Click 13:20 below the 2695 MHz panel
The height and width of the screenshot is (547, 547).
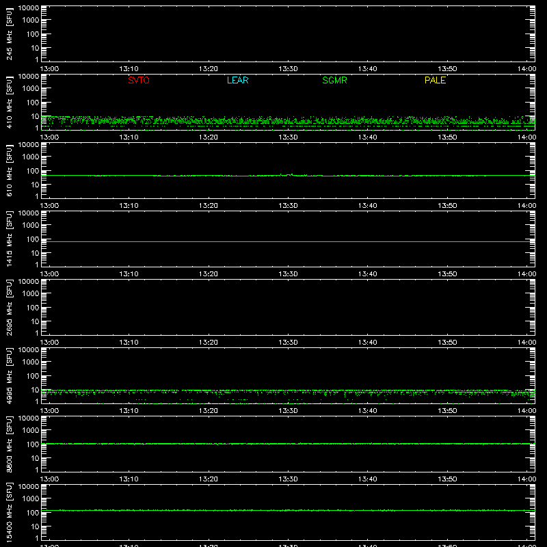point(209,343)
